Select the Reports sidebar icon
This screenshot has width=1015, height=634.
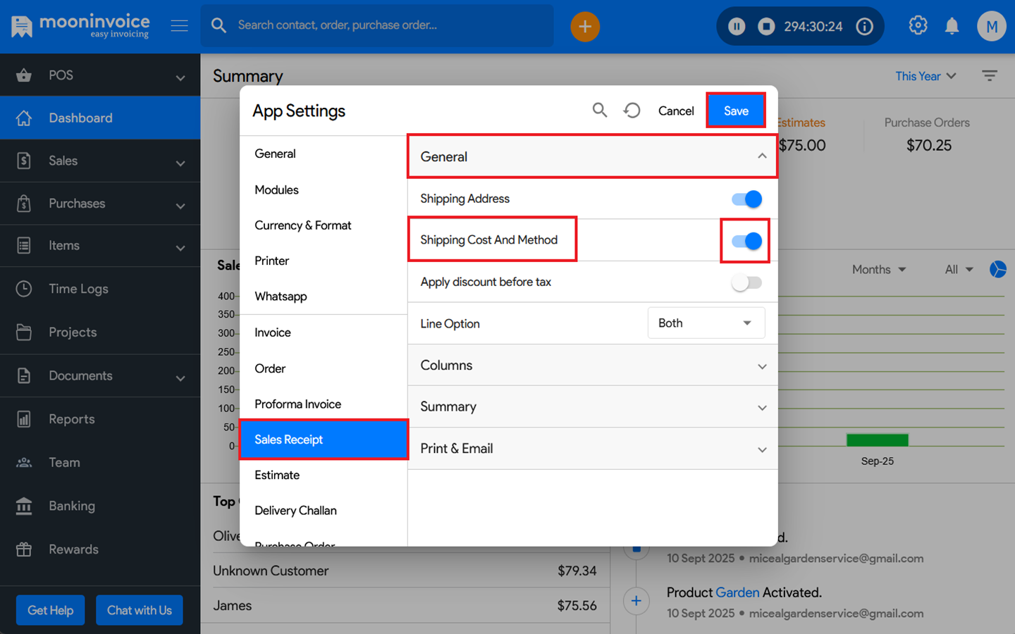[x=23, y=418]
